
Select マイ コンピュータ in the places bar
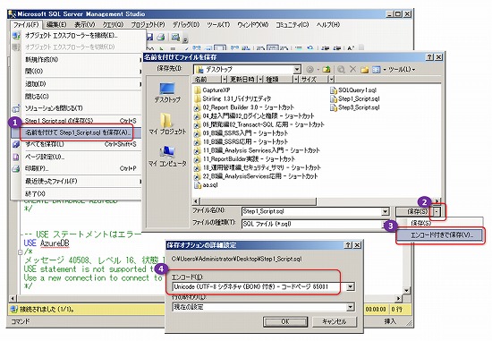coord(167,156)
